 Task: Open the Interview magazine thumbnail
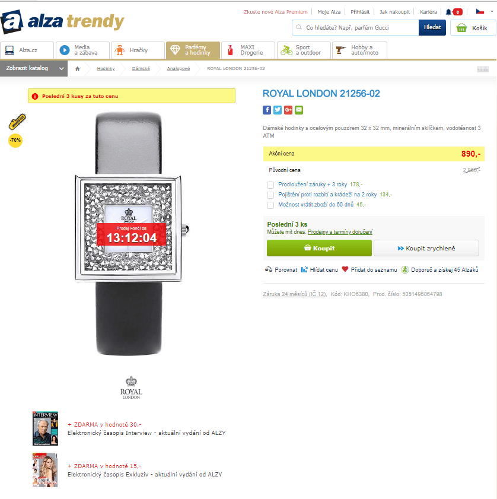(45, 428)
